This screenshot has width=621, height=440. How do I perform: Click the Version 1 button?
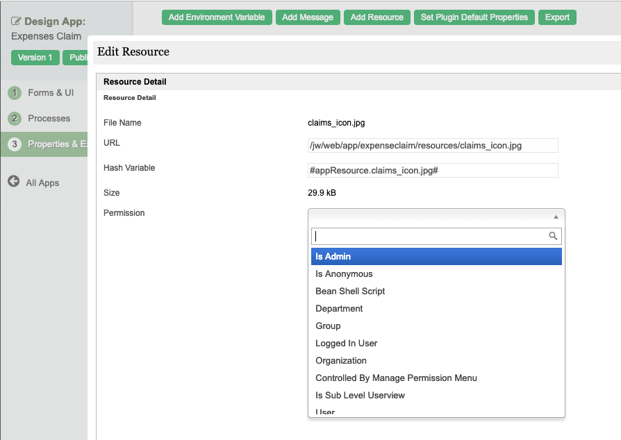[35, 58]
